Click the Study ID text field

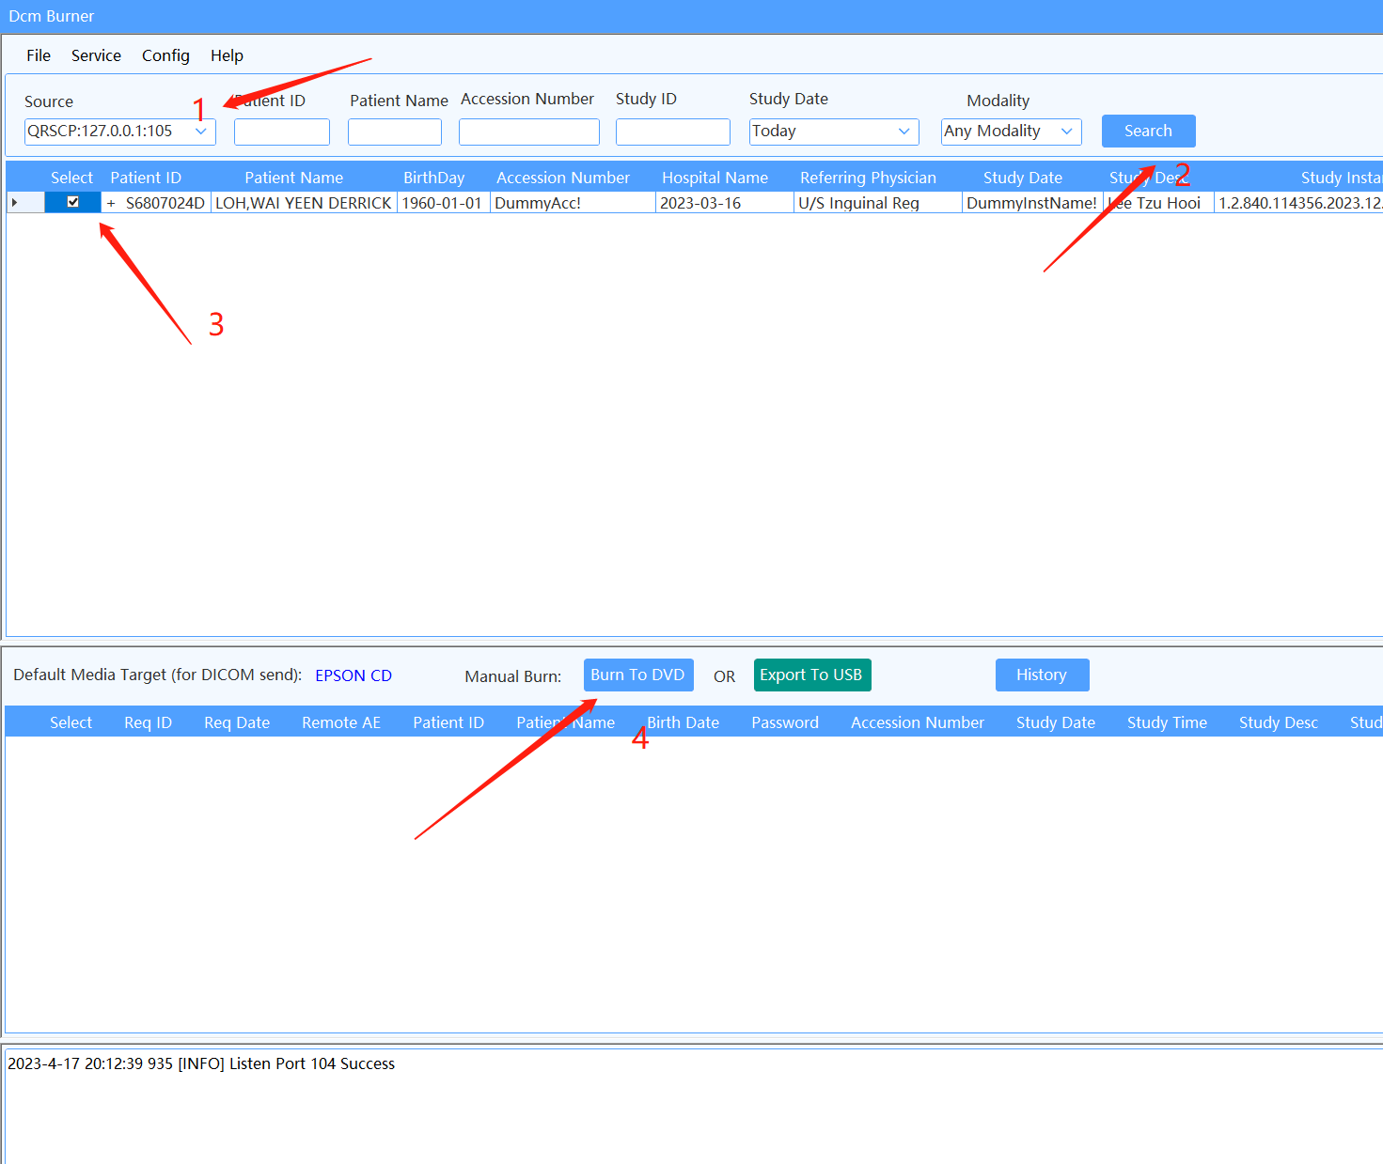pos(672,132)
